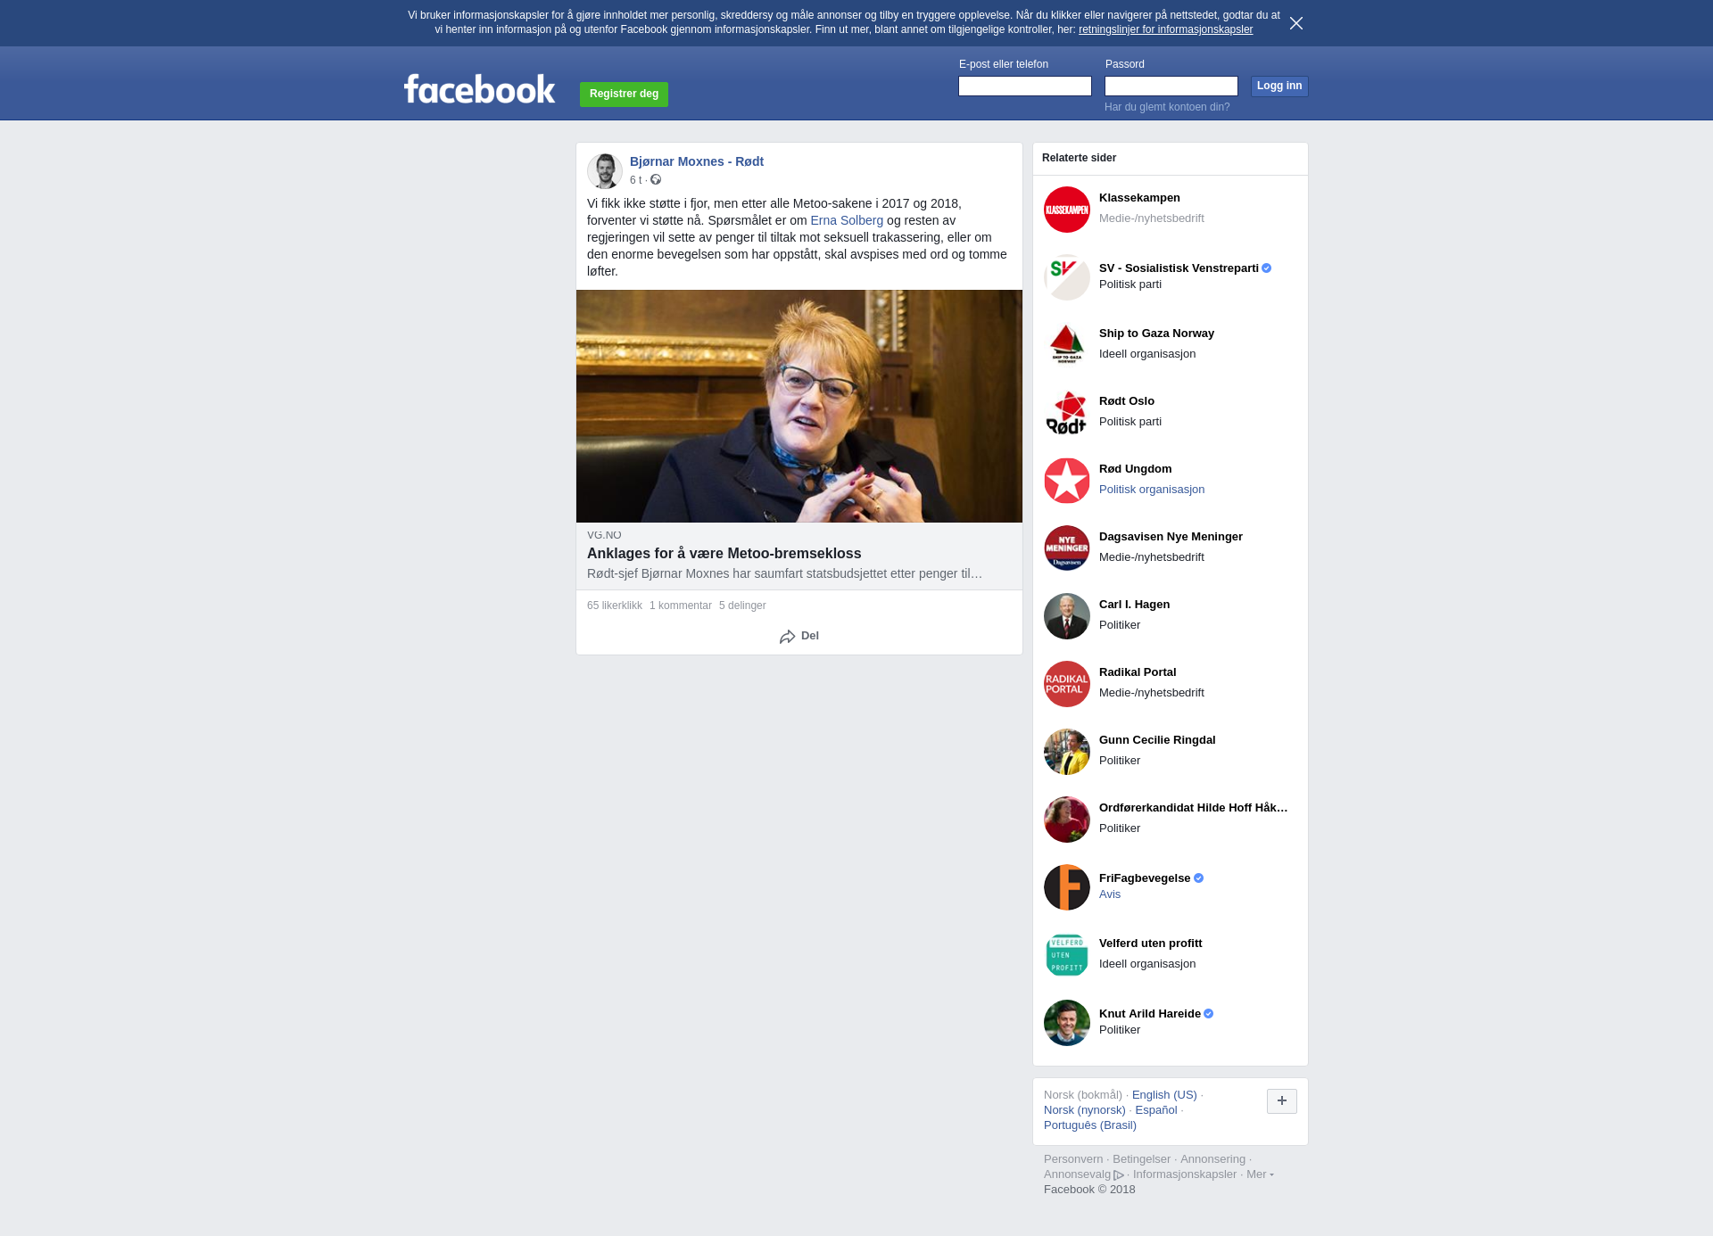Open the VG article photo
This screenshot has width=1713, height=1236.
(x=799, y=406)
